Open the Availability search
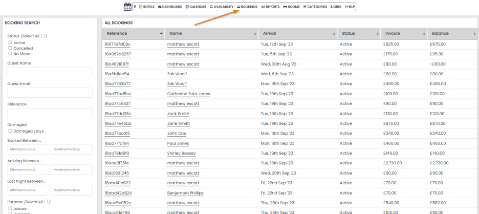This screenshot has width=479, height=214. pos(222,7)
